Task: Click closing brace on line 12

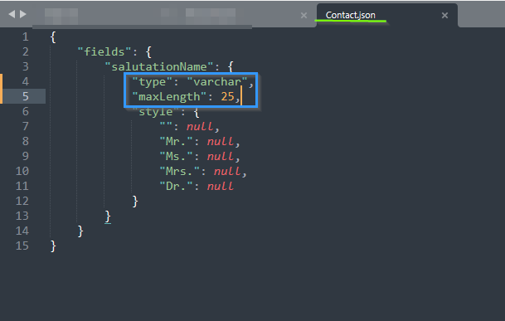Action: 135,202
